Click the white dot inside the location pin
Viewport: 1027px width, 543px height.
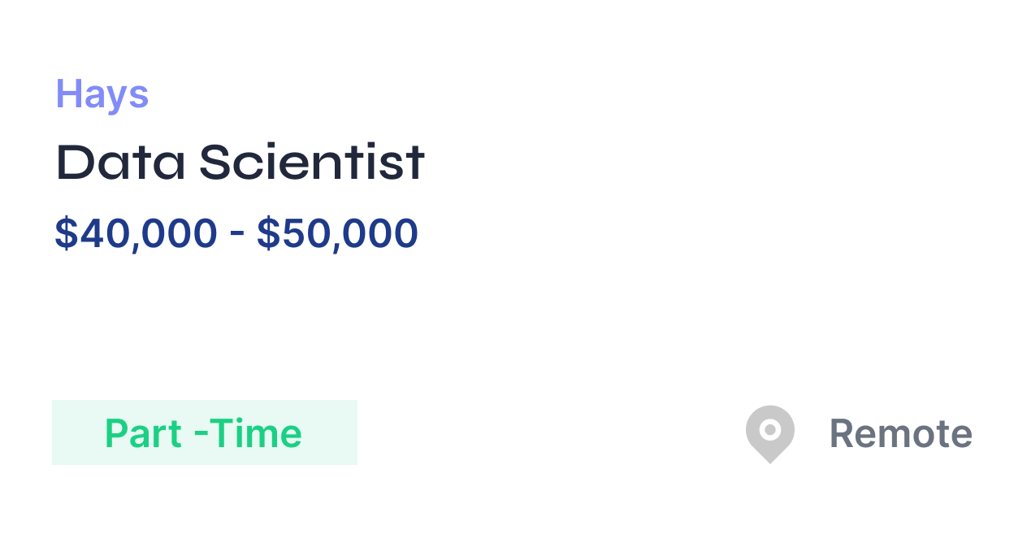pyautogui.click(x=770, y=428)
